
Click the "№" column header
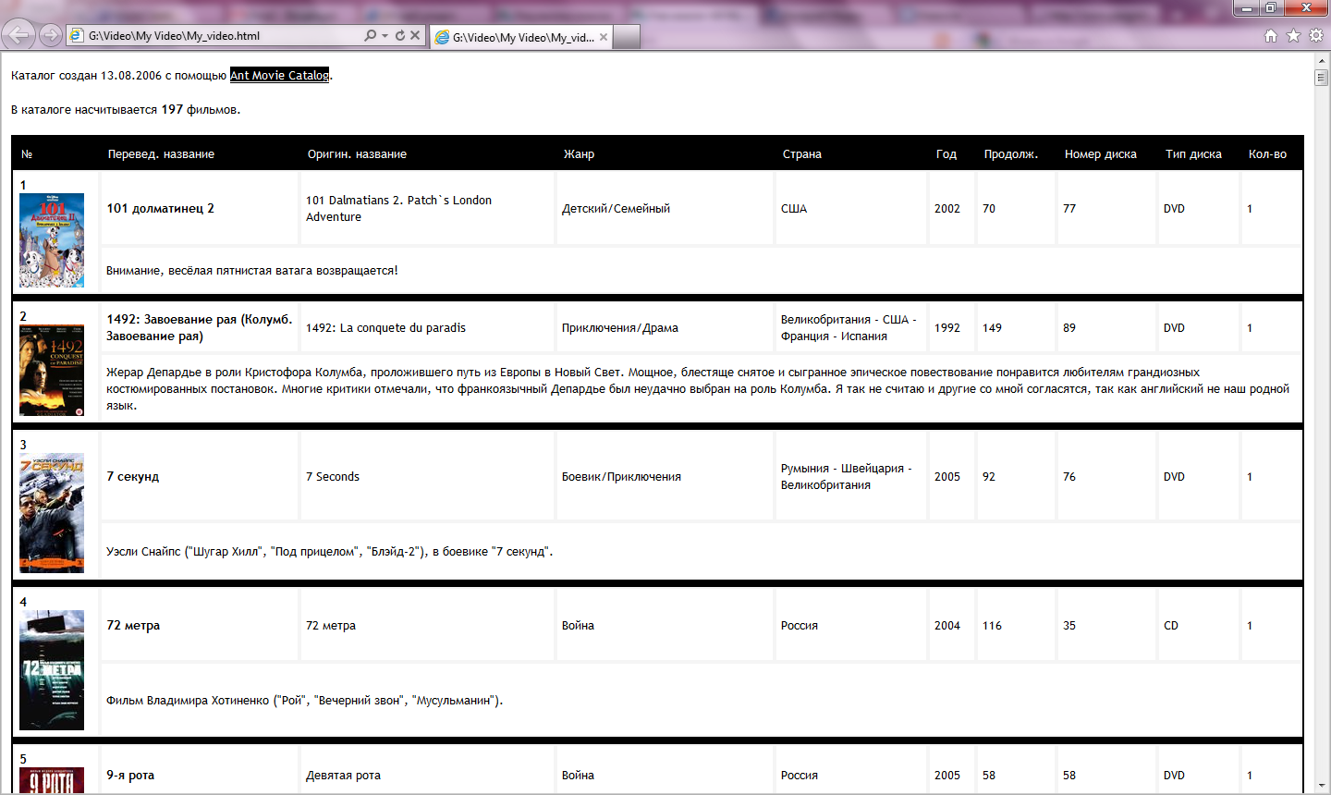pyautogui.click(x=27, y=154)
